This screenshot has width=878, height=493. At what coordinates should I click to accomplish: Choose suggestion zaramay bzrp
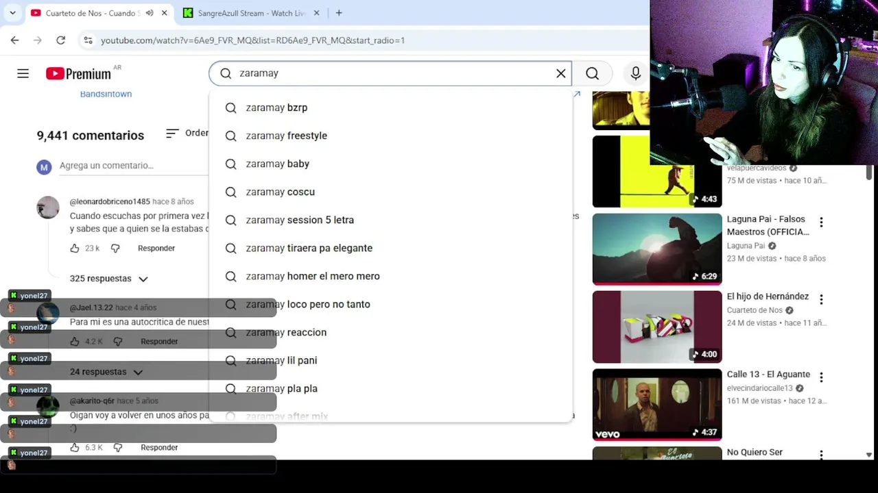point(390,108)
